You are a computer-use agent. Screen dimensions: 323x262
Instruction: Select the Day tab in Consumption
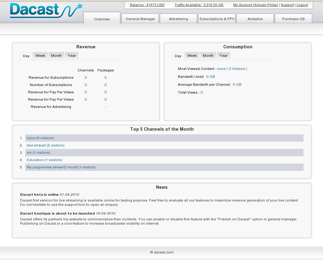pyautogui.click(x=178, y=56)
